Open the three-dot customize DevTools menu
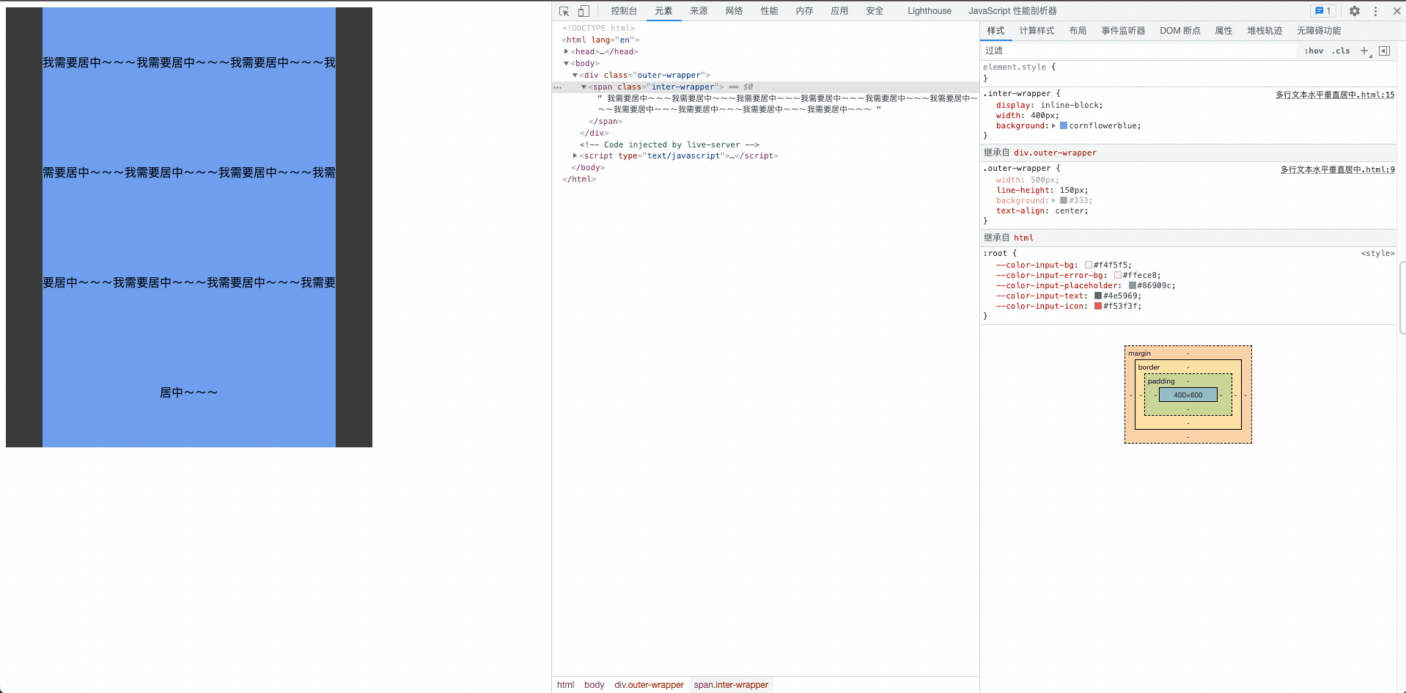 click(1376, 11)
